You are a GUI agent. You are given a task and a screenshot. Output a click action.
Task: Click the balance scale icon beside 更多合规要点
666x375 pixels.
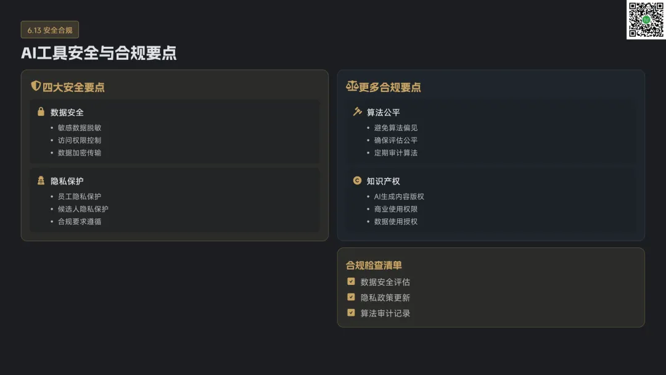[x=352, y=86]
